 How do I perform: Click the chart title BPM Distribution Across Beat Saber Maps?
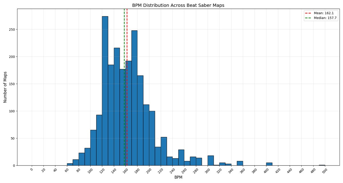(178, 5)
